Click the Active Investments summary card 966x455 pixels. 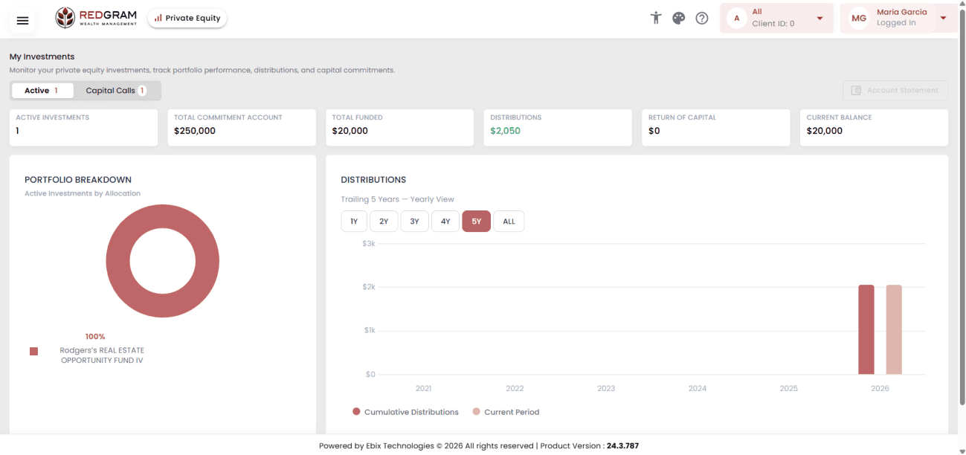[83, 128]
